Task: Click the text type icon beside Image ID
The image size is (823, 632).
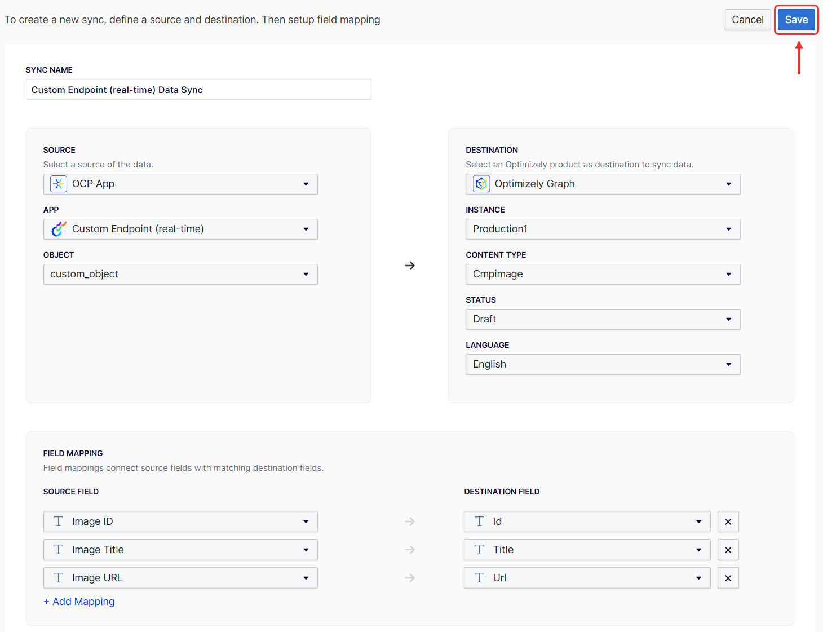Action: (x=59, y=521)
